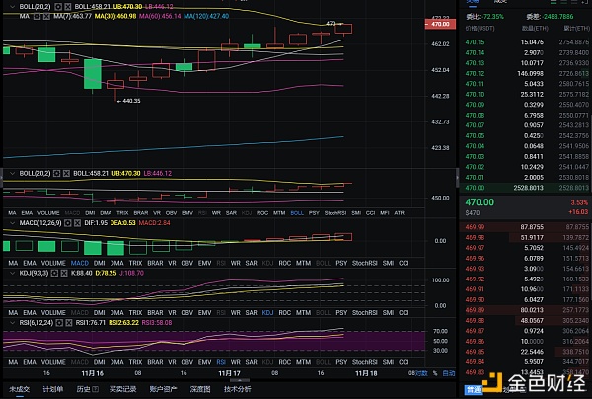Choose EMA in the row under MACD pane
The image size is (592, 399).
coord(30,263)
